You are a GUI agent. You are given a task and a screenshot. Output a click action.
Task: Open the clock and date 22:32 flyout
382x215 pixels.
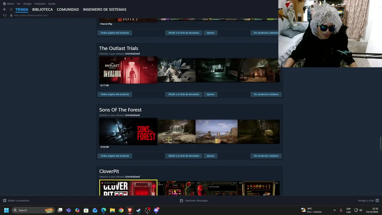[372, 210]
